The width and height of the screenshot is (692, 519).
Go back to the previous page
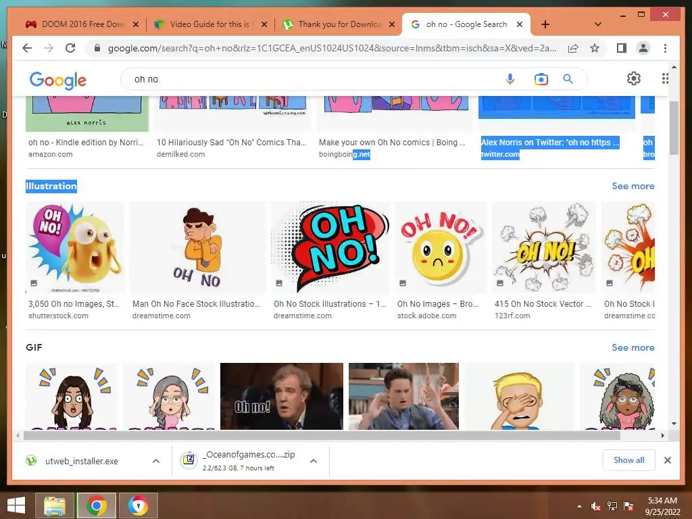[27, 48]
